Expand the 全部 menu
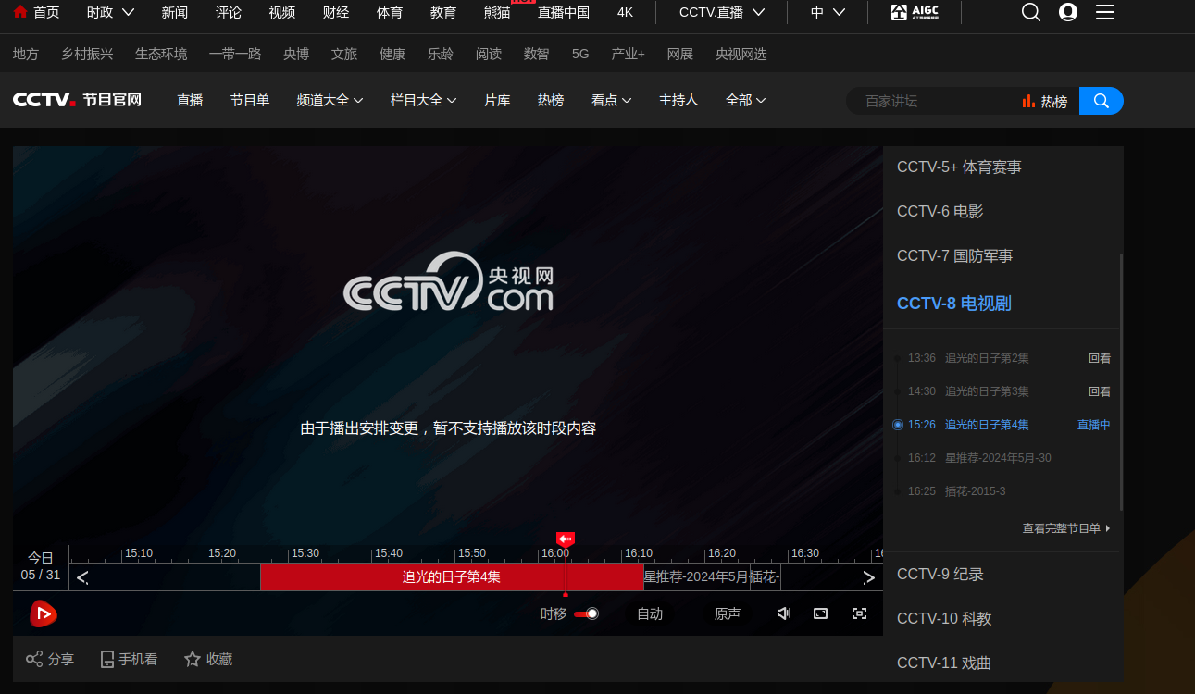The image size is (1195, 694). 745,100
